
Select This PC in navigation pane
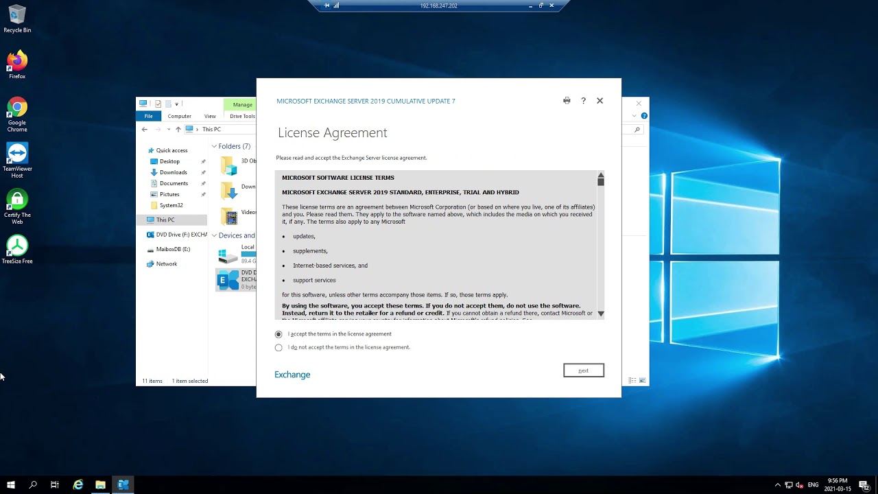click(171, 220)
